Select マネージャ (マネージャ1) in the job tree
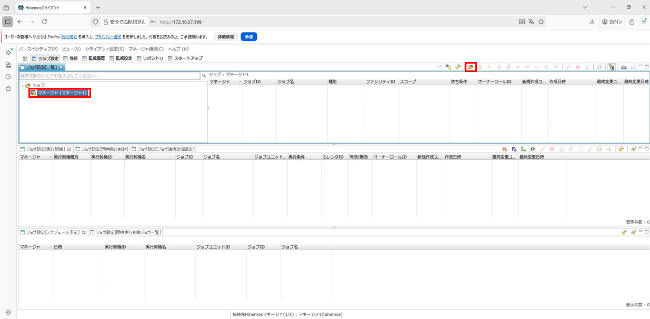This screenshot has width=650, height=319. (62, 93)
